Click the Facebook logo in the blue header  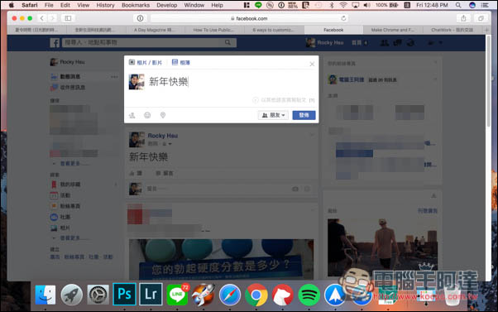[x=55, y=42]
